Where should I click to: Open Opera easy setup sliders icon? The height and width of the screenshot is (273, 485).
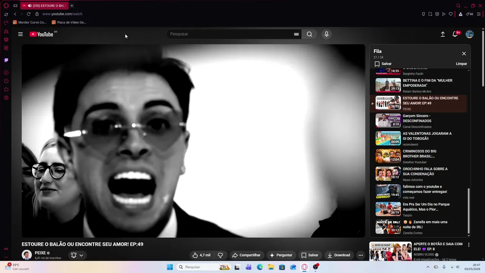pos(479,14)
